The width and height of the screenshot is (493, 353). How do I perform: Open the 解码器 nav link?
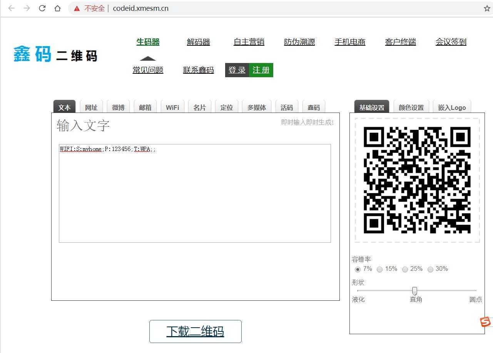(198, 42)
